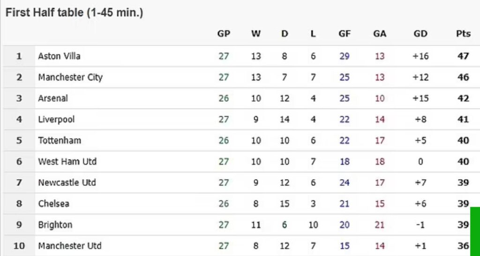Click the Newcastle Utd team name
This screenshot has height=256, width=480.
click(x=67, y=183)
